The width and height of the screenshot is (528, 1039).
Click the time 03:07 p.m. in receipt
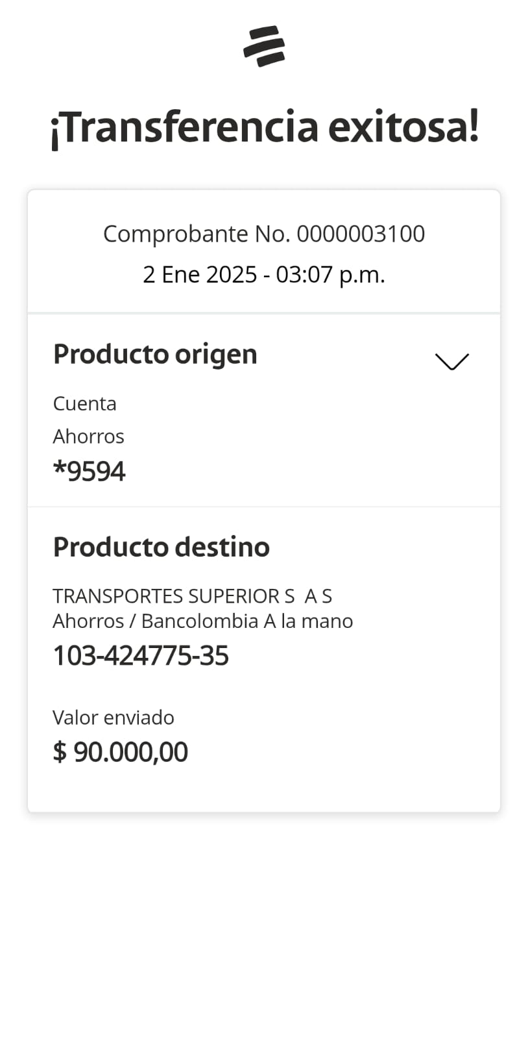coord(330,275)
